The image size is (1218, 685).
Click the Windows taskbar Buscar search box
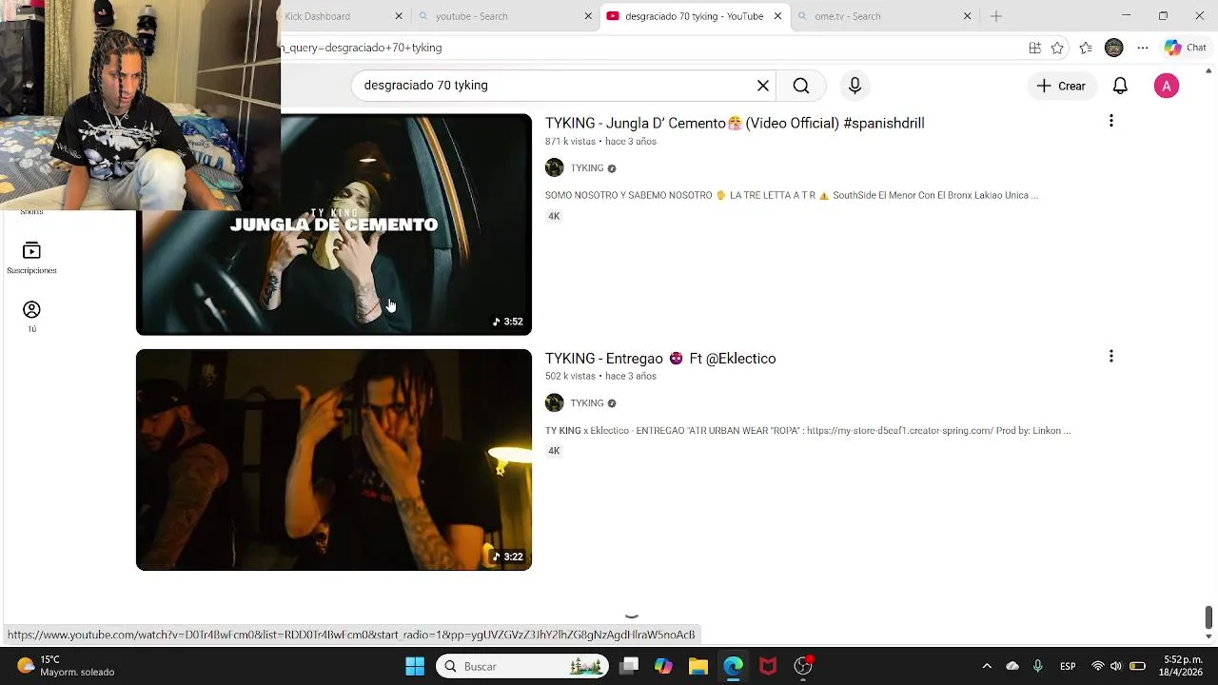(x=522, y=666)
